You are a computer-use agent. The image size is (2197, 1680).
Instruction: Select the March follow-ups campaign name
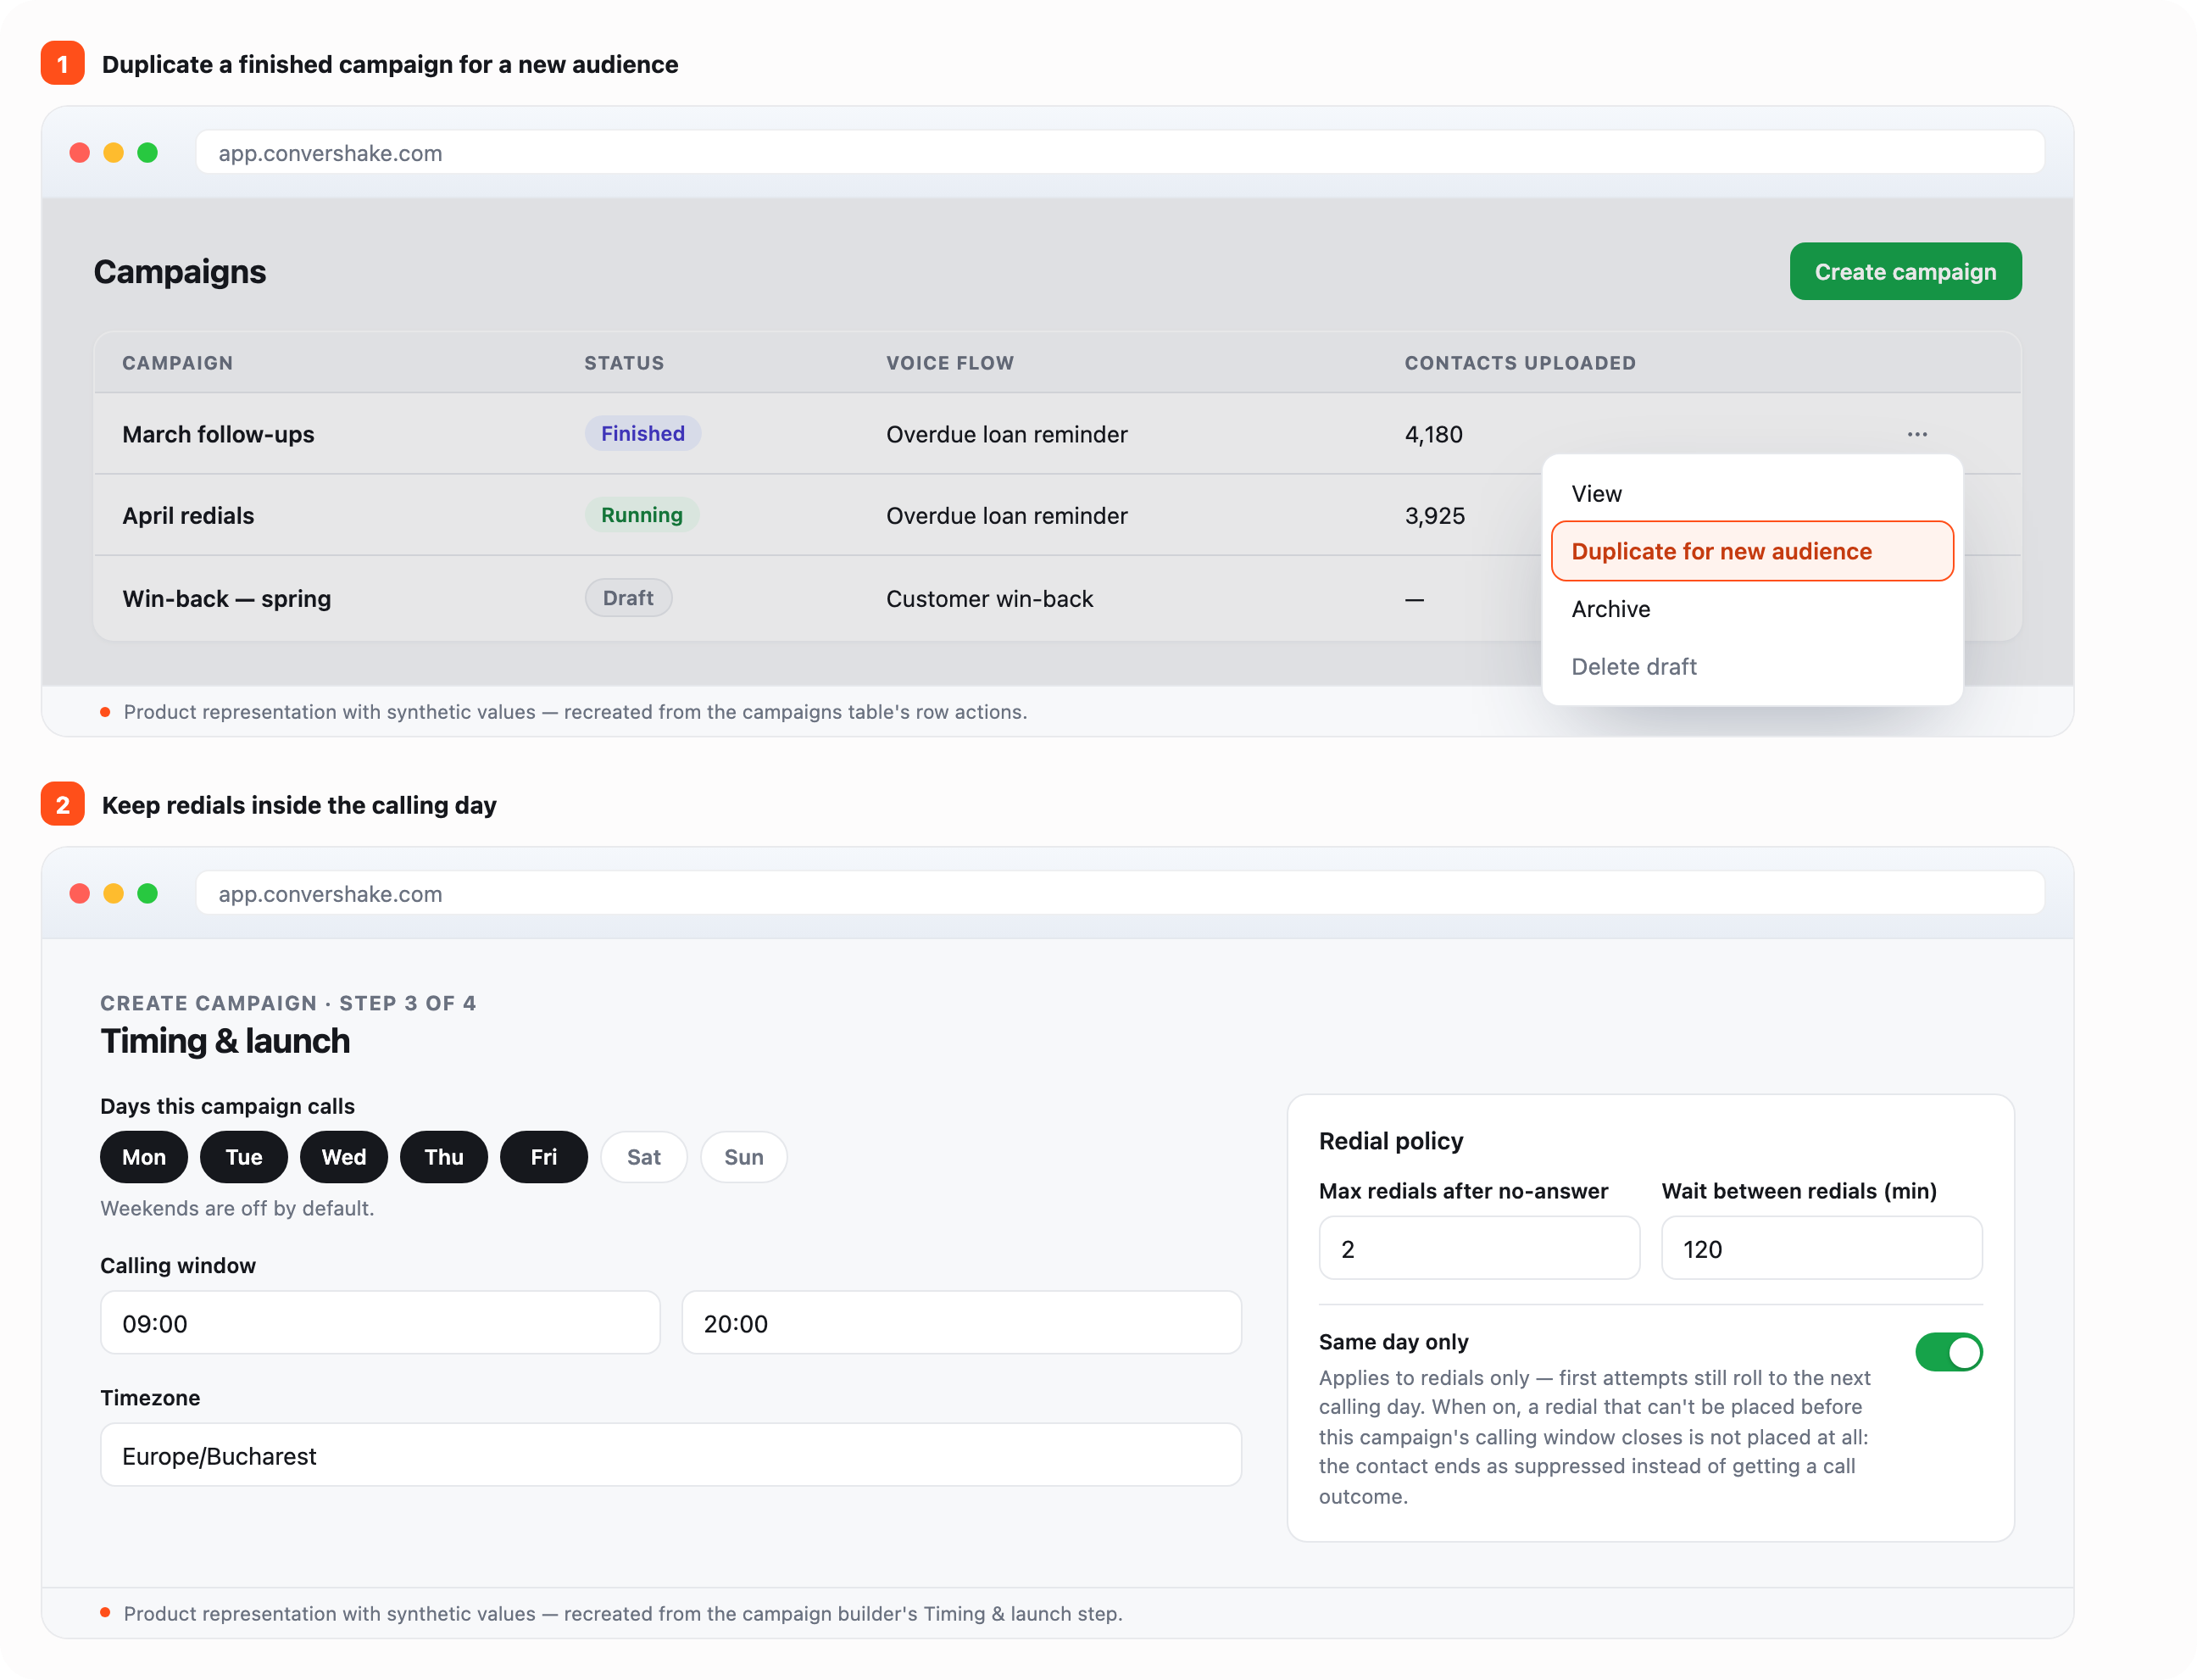click(x=218, y=434)
